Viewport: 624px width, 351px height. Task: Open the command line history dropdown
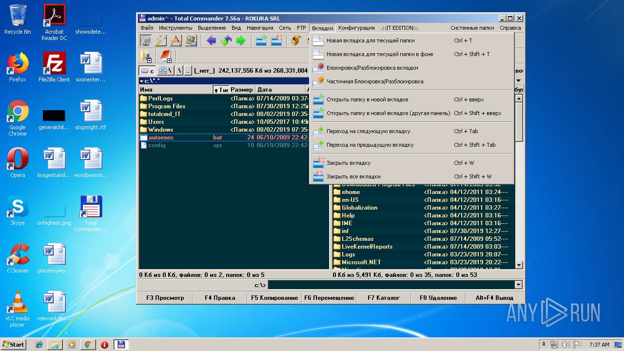tap(518, 285)
